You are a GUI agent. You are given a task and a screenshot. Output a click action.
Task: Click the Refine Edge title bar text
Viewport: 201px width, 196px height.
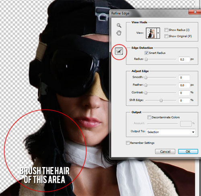tap(120, 13)
